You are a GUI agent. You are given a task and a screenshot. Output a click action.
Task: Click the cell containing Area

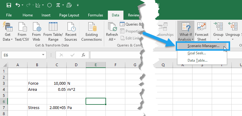tap(37, 89)
